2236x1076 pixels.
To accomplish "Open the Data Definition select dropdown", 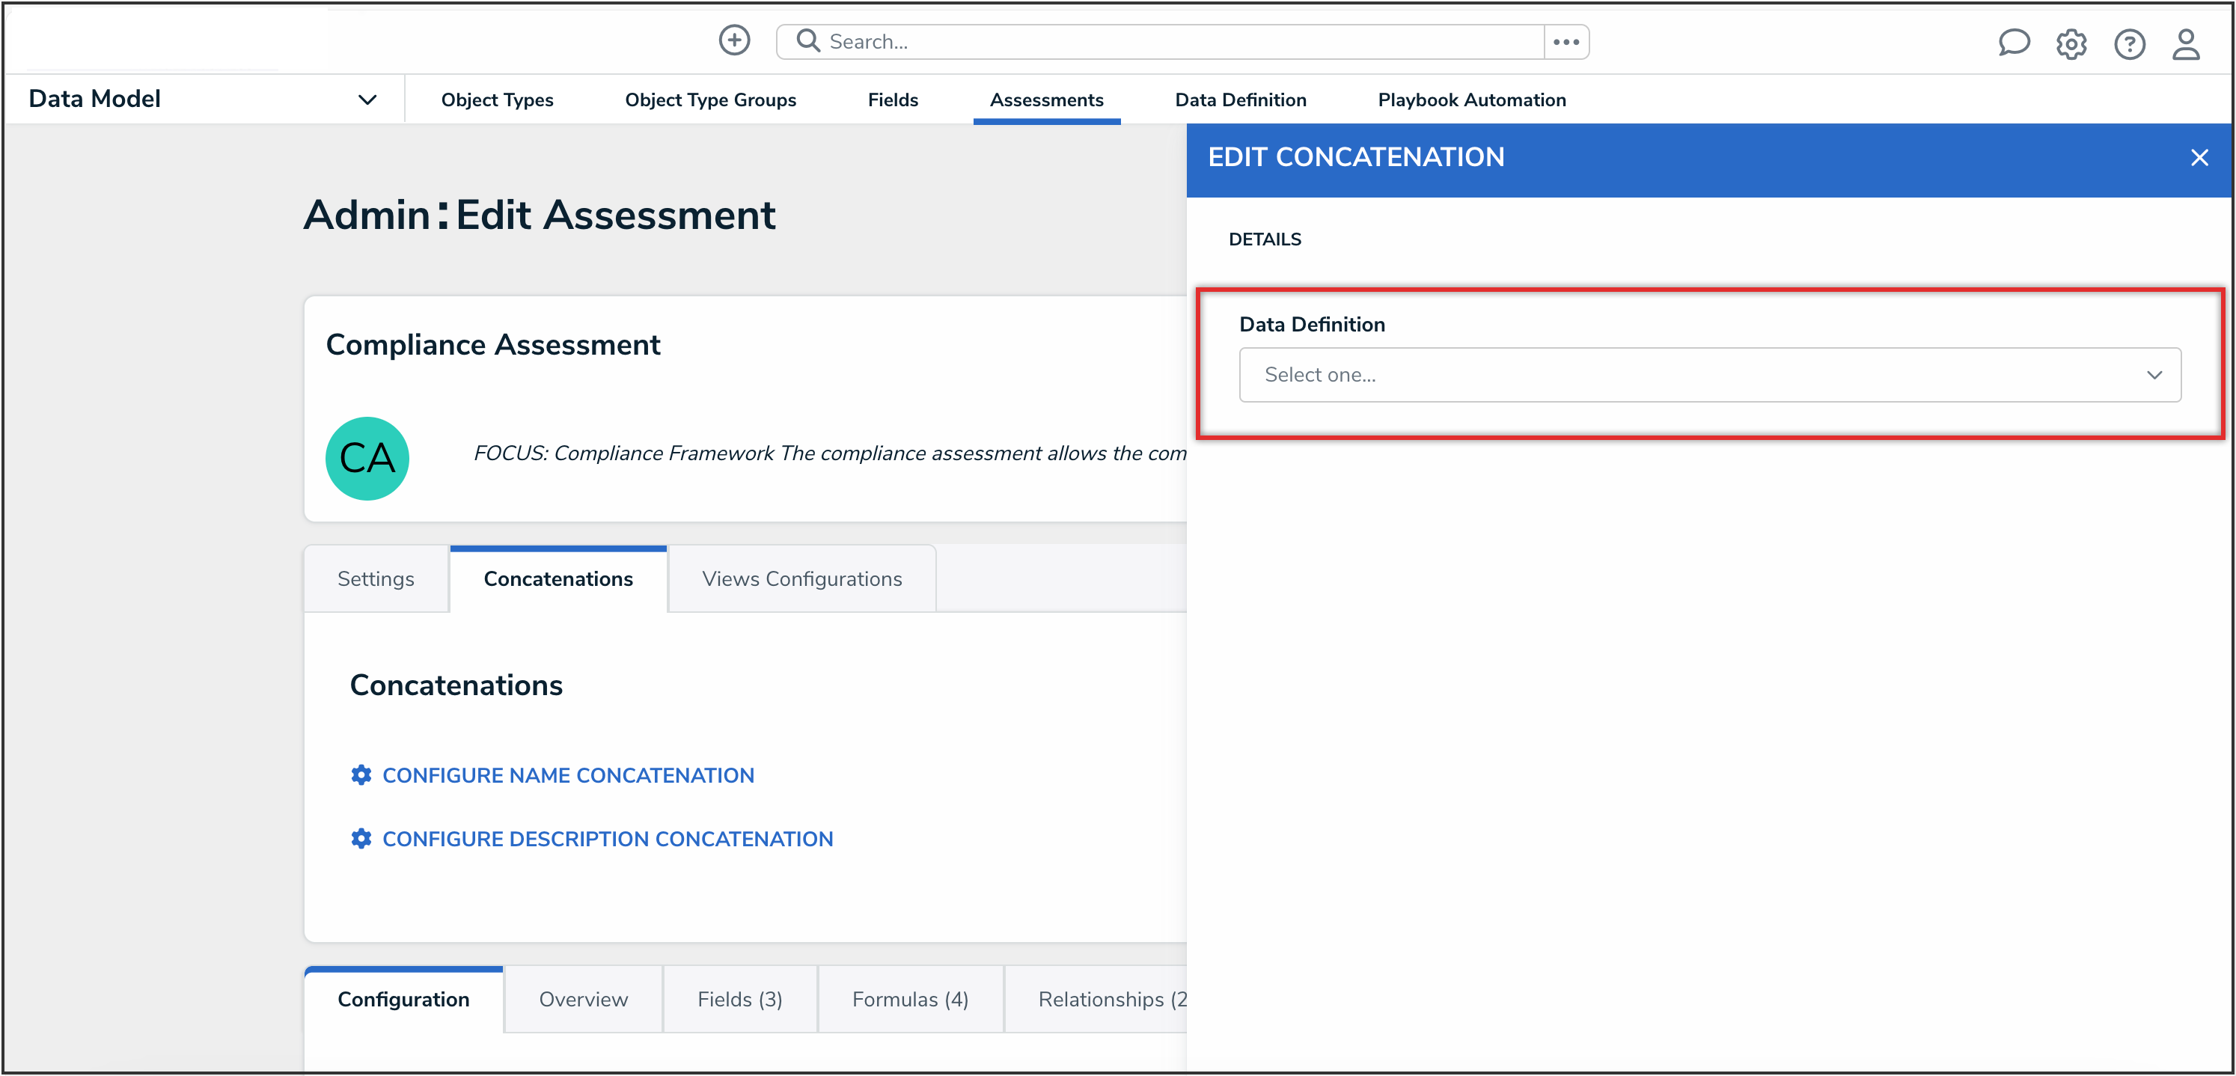I will (1709, 375).
